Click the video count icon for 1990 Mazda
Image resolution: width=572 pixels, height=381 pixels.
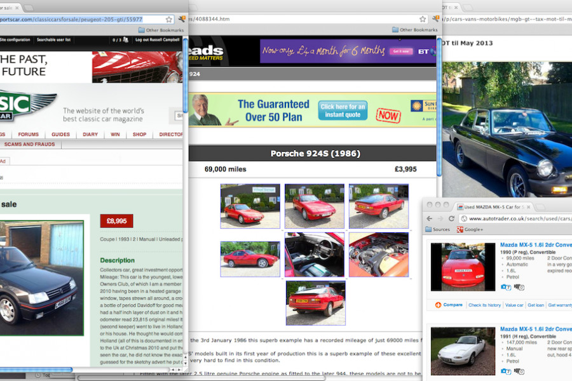(519, 288)
